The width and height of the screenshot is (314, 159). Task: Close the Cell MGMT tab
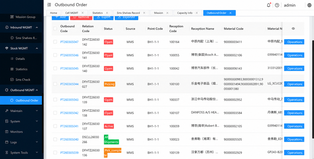(83, 13)
